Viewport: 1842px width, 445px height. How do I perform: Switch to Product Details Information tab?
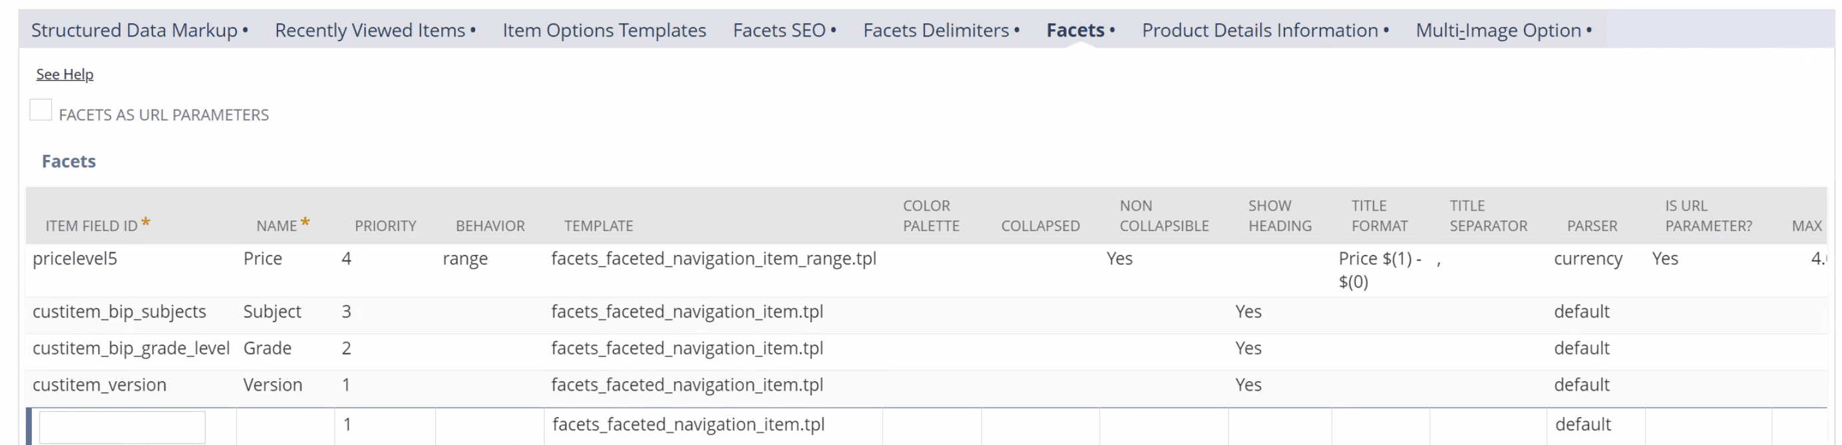(1265, 30)
